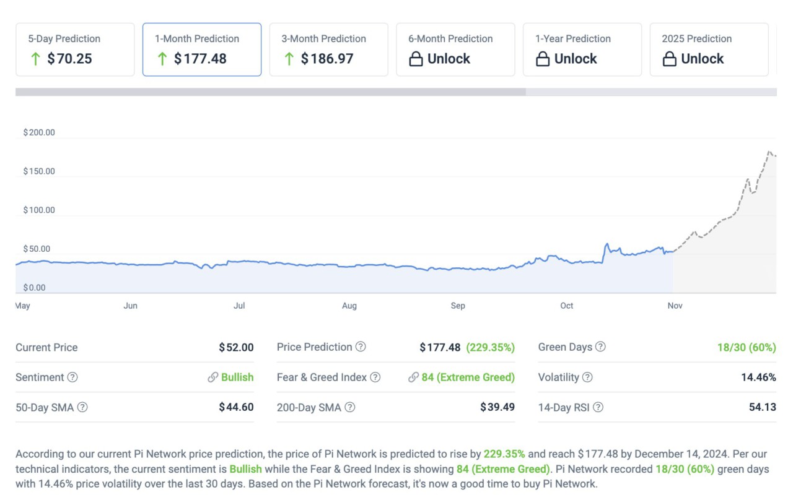
Task: Click the green up arrow on 1-Month Prediction
Action: pos(162,59)
